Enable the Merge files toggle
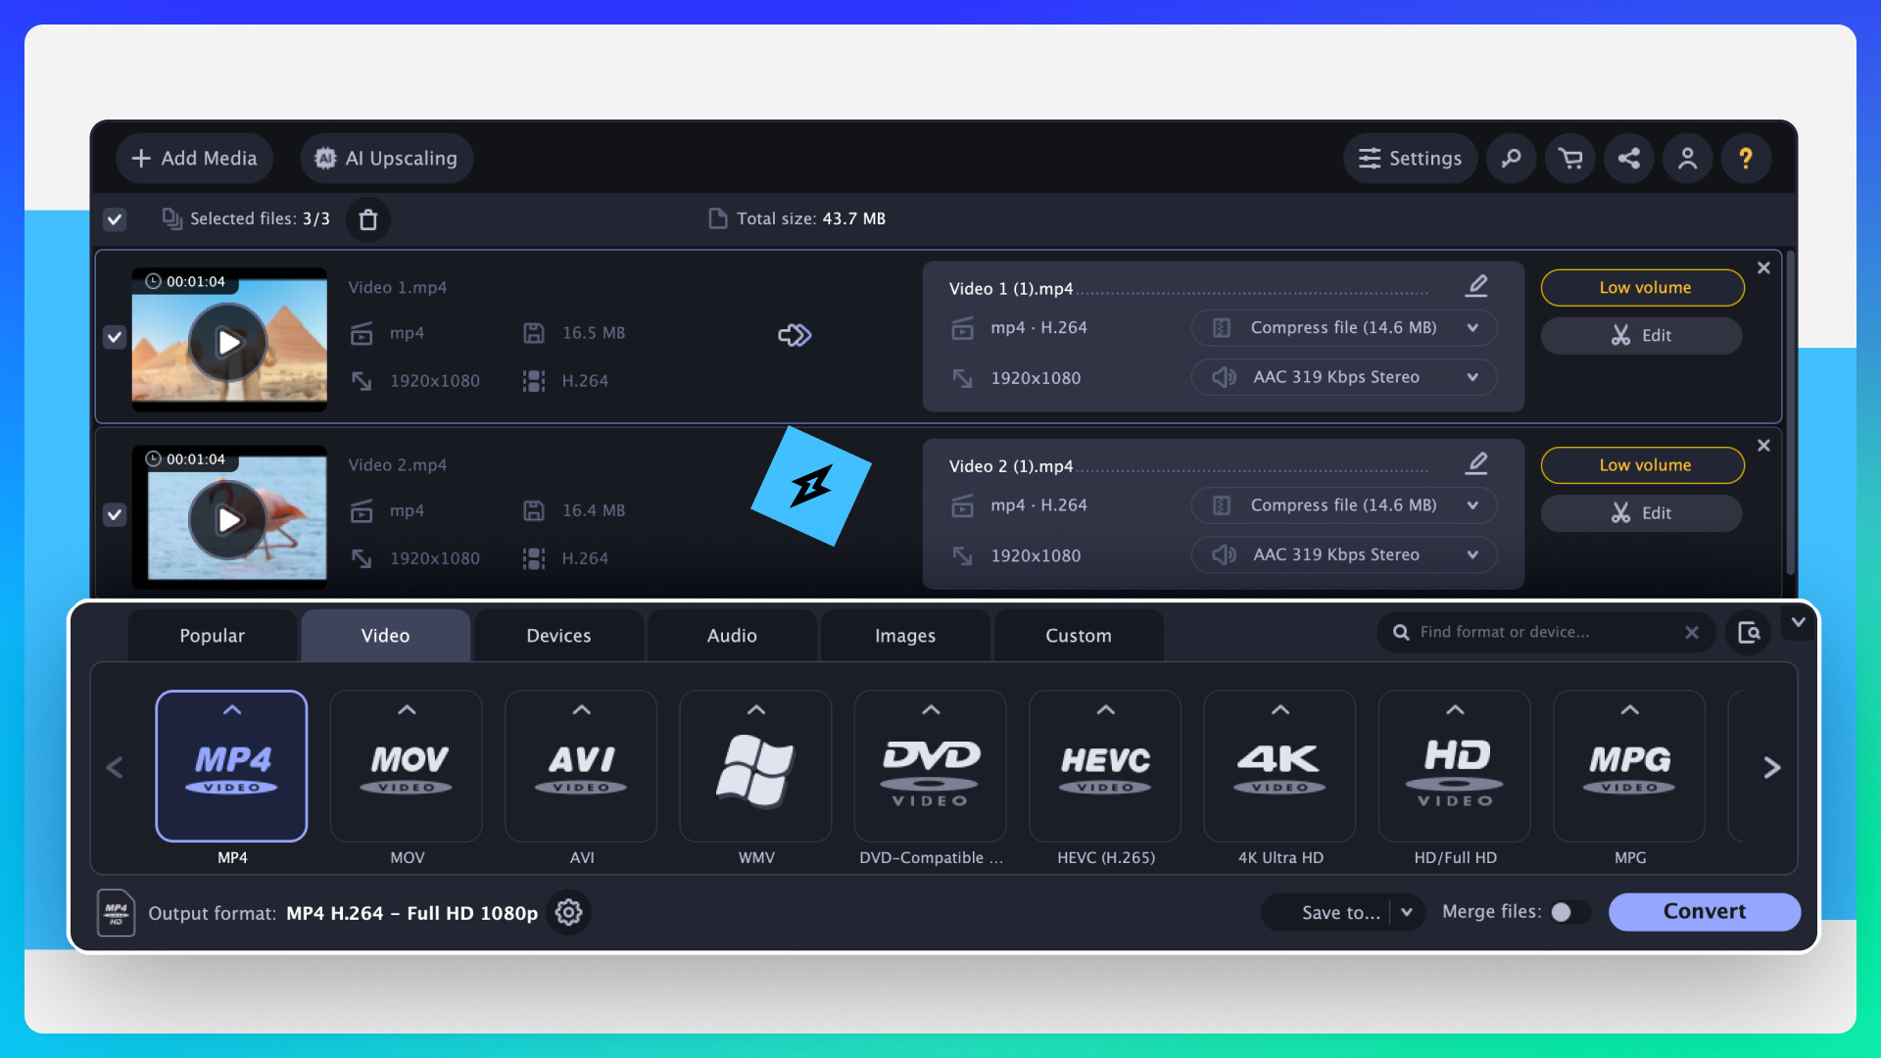This screenshot has width=1881, height=1058. (x=1567, y=911)
